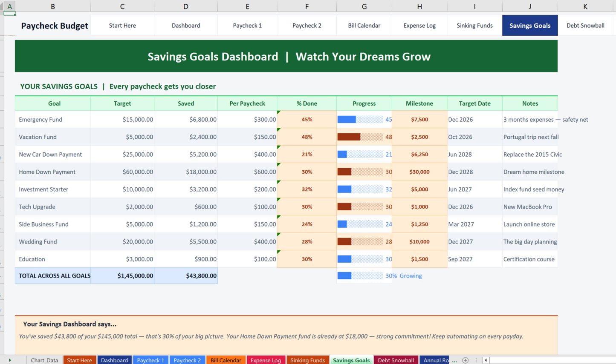616x364 pixels.
Task: Open Expense Log from the header navigation
Action: [x=419, y=26]
